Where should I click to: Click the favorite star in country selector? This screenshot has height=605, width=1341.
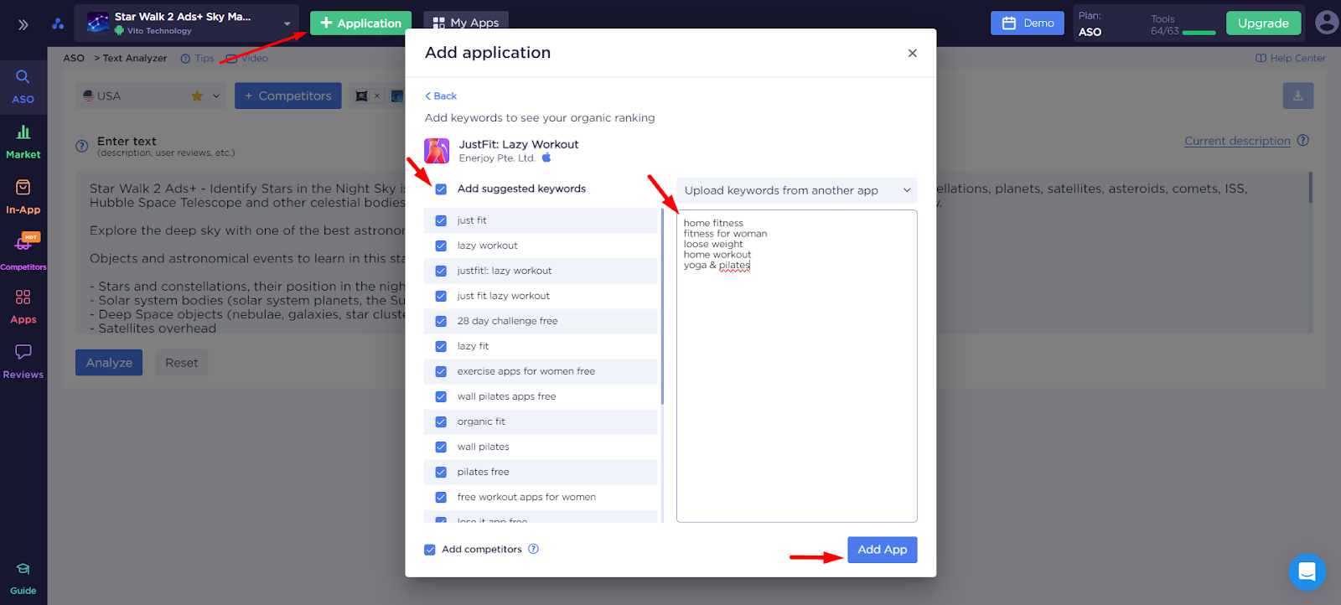pos(197,96)
